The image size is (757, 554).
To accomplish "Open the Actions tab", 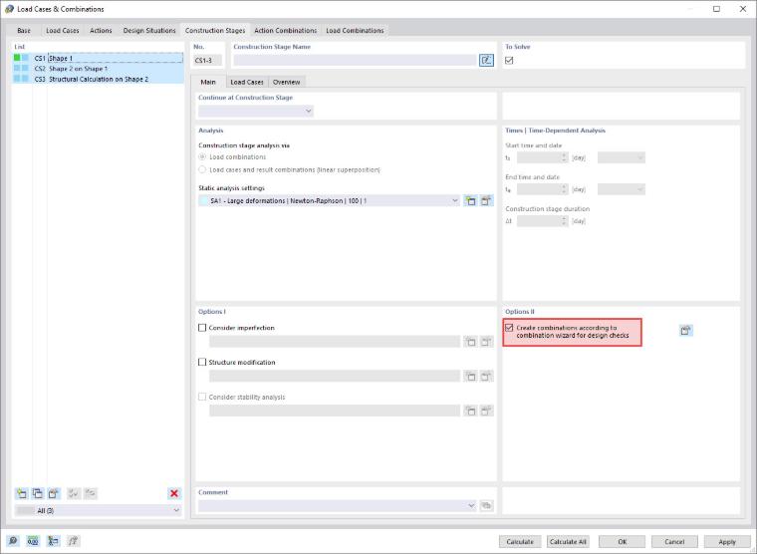I will click(x=101, y=31).
